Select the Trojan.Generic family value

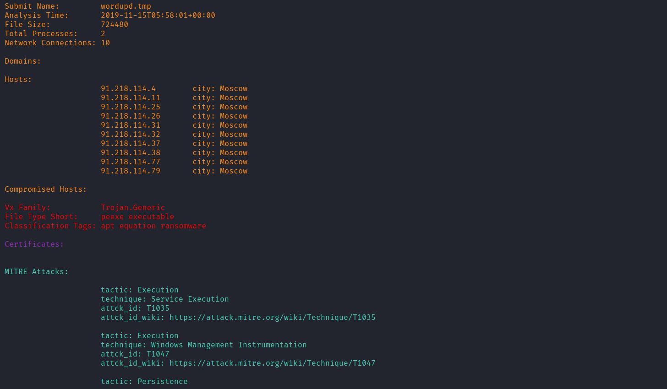pyautogui.click(x=133, y=208)
